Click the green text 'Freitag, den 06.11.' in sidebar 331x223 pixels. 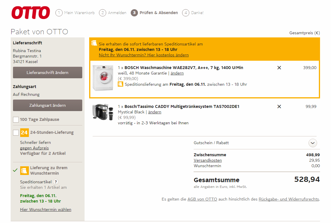click(x=38, y=196)
